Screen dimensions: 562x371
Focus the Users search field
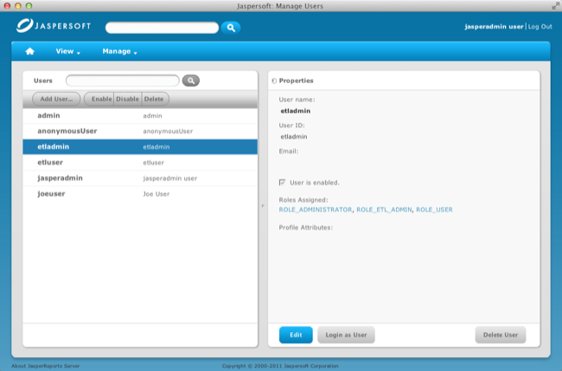pos(123,80)
